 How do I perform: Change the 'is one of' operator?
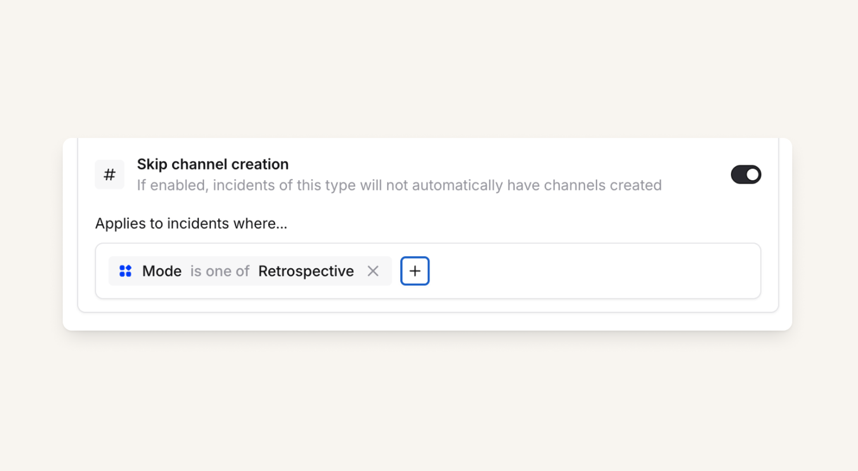tap(220, 271)
